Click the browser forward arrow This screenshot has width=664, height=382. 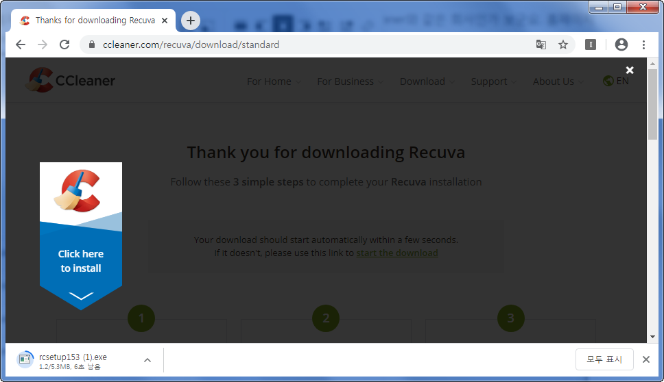pyautogui.click(x=43, y=44)
